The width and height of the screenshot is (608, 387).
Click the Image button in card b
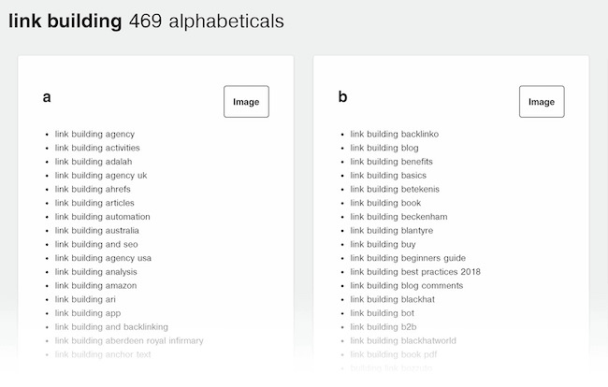[x=542, y=102]
